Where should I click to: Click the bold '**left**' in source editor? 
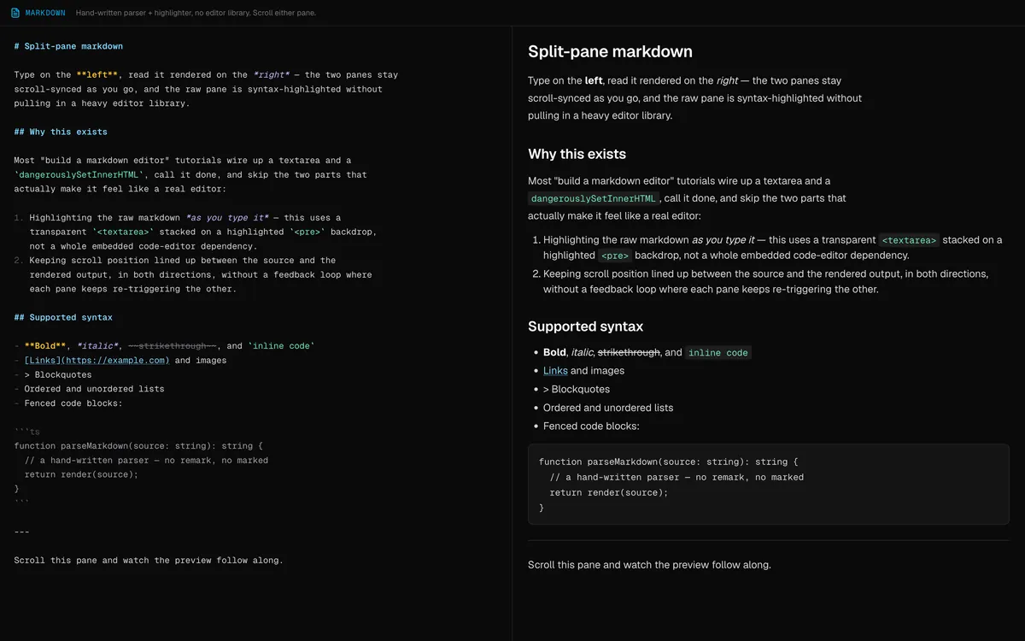[97, 75]
